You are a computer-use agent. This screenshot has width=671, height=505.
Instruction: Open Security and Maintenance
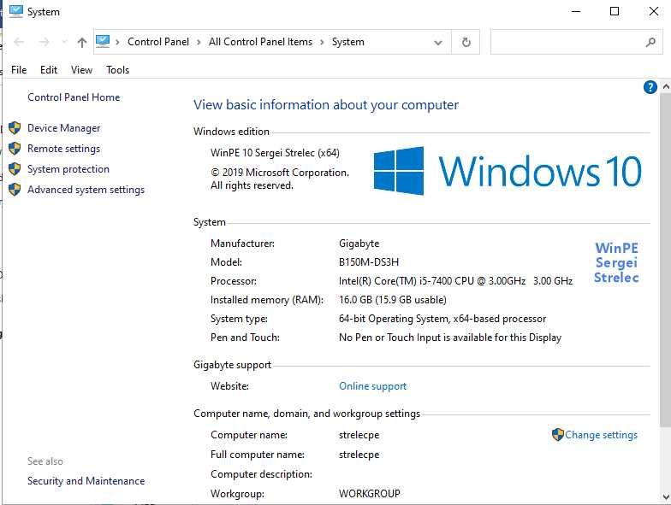pos(86,480)
